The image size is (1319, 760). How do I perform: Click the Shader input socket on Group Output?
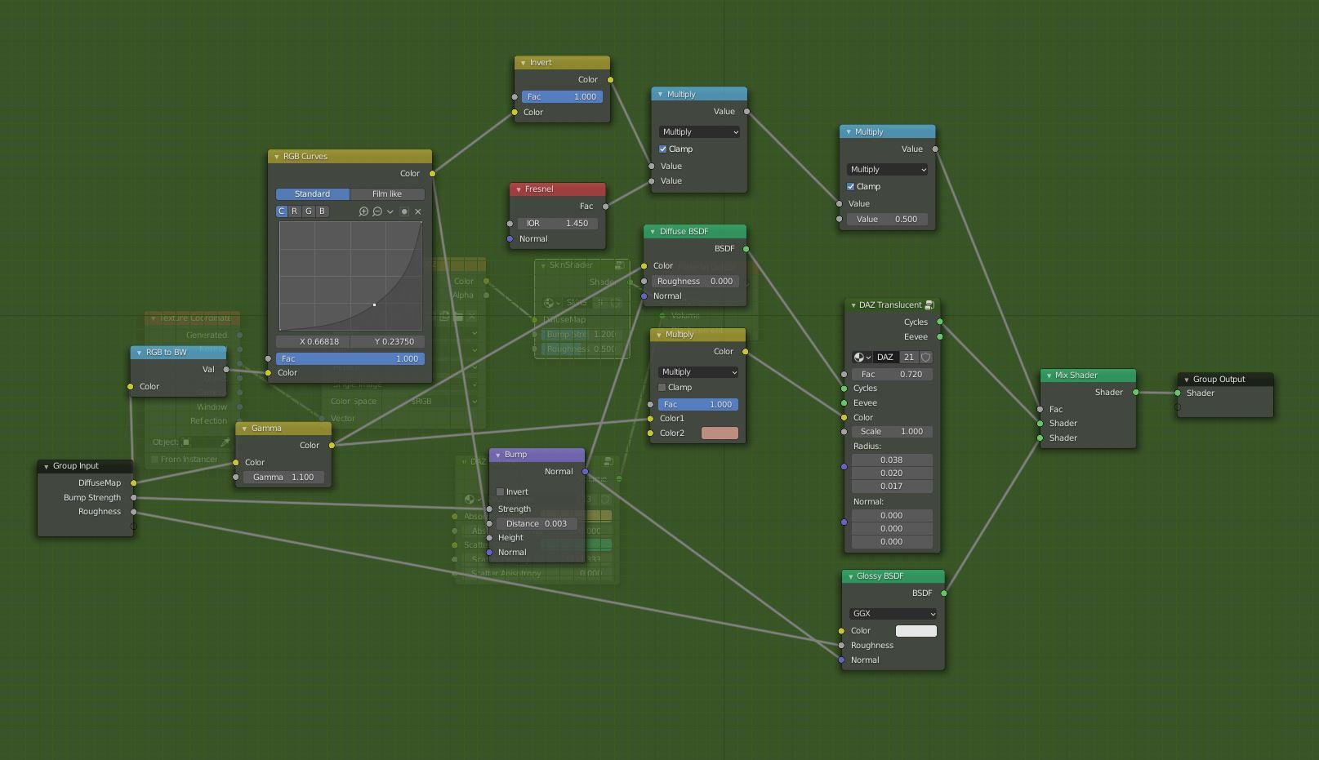coord(1178,393)
